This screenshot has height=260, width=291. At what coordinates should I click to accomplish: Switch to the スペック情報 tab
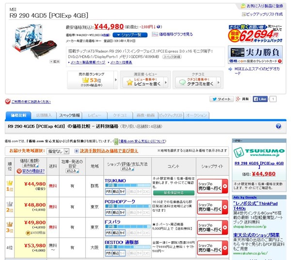click(x=69, y=115)
